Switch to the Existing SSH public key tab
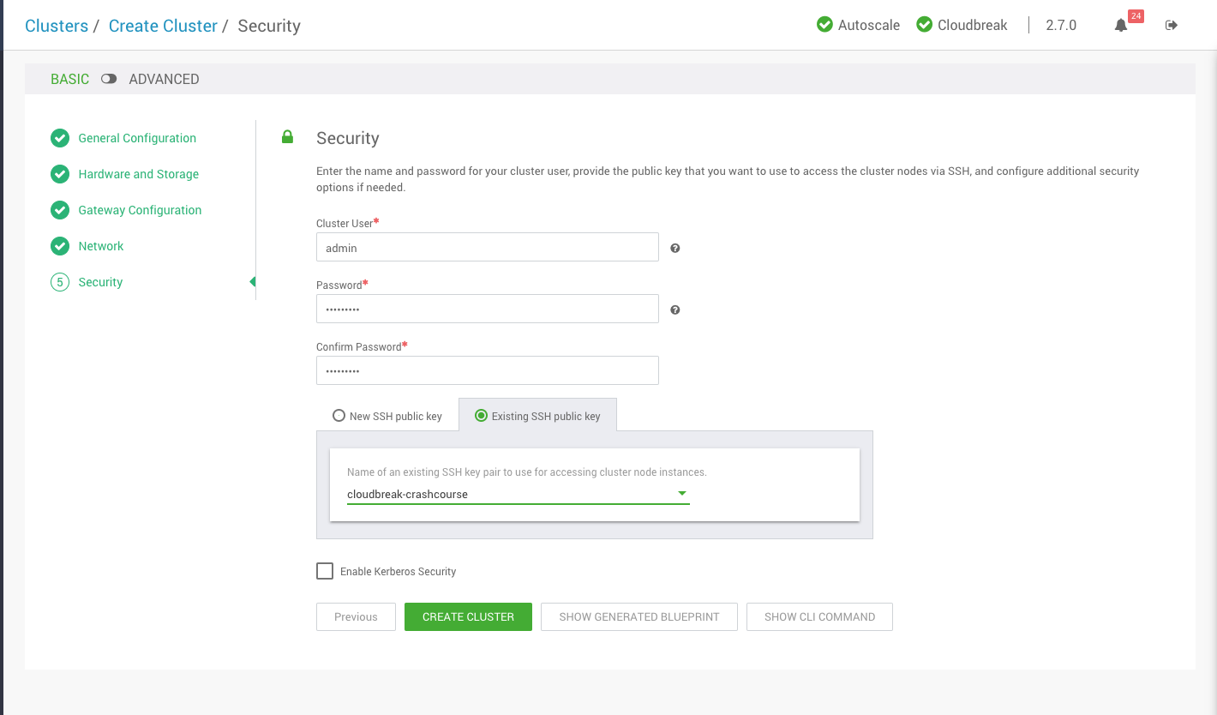Viewport: 1217px width, 715px height. (x=537, y=414)
